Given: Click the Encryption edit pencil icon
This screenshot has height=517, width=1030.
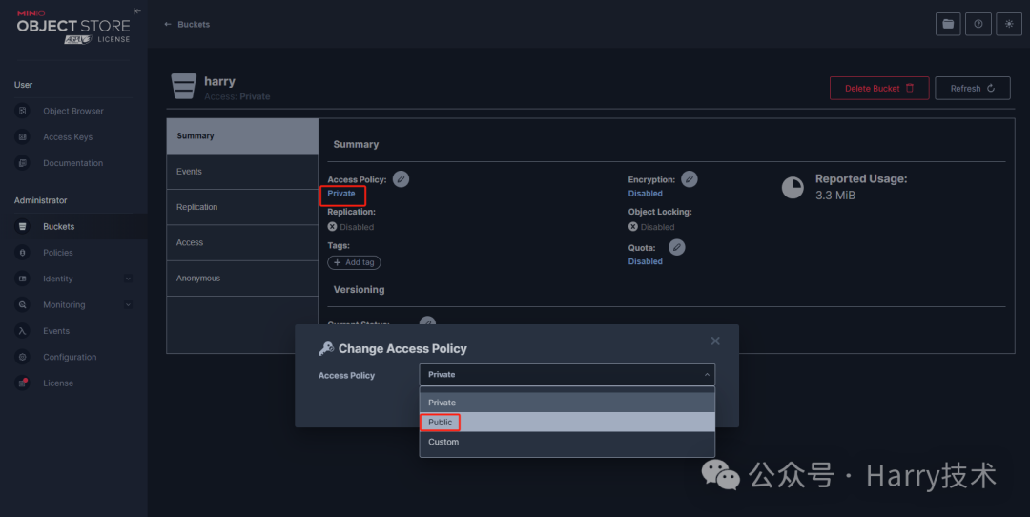Looking at the screenshot, I should click(x=690, y=178).
